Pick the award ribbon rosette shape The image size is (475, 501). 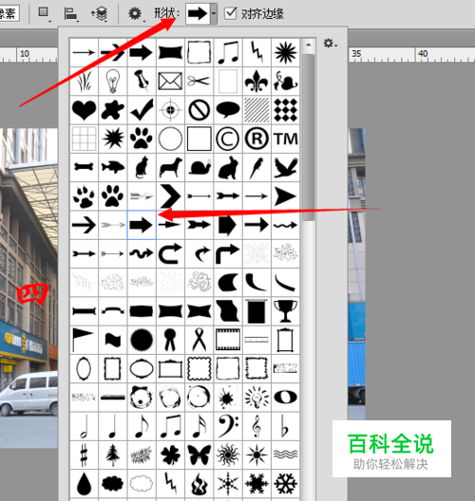(170, 340)
